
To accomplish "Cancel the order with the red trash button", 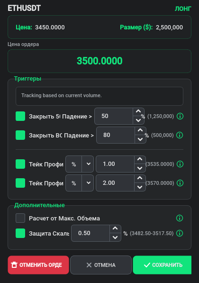I will (x=38, y=265).
